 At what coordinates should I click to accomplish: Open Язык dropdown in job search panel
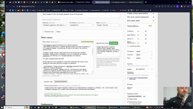click(144, 58)
